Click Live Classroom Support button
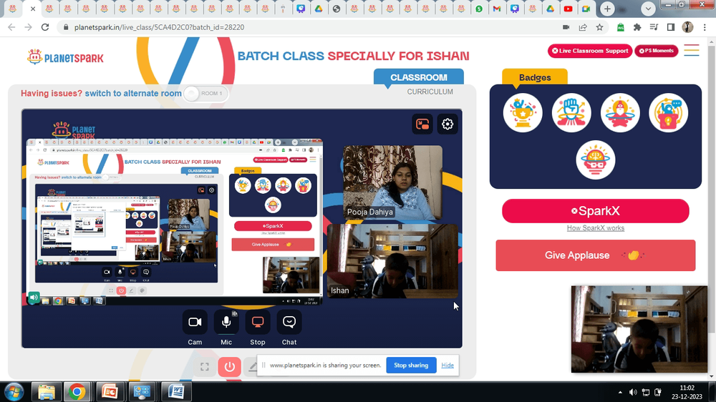The width and height of the screenshot is (716, 402). click(590, 51)
